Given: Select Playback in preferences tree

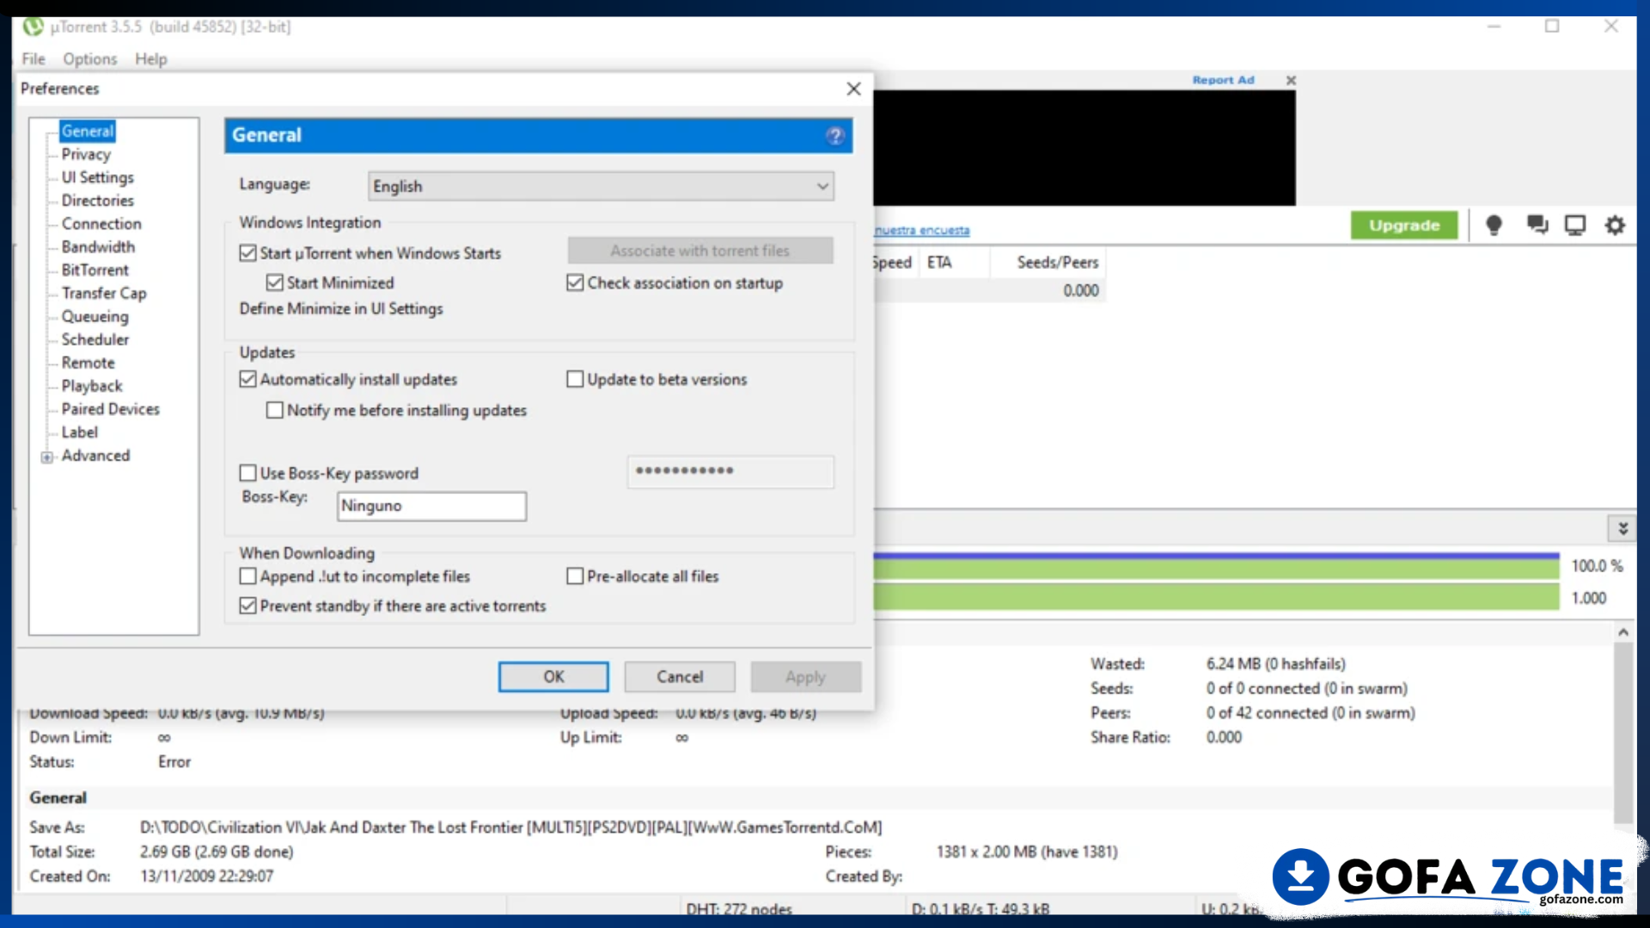Looking at the screenshot, I should [92, 386].
